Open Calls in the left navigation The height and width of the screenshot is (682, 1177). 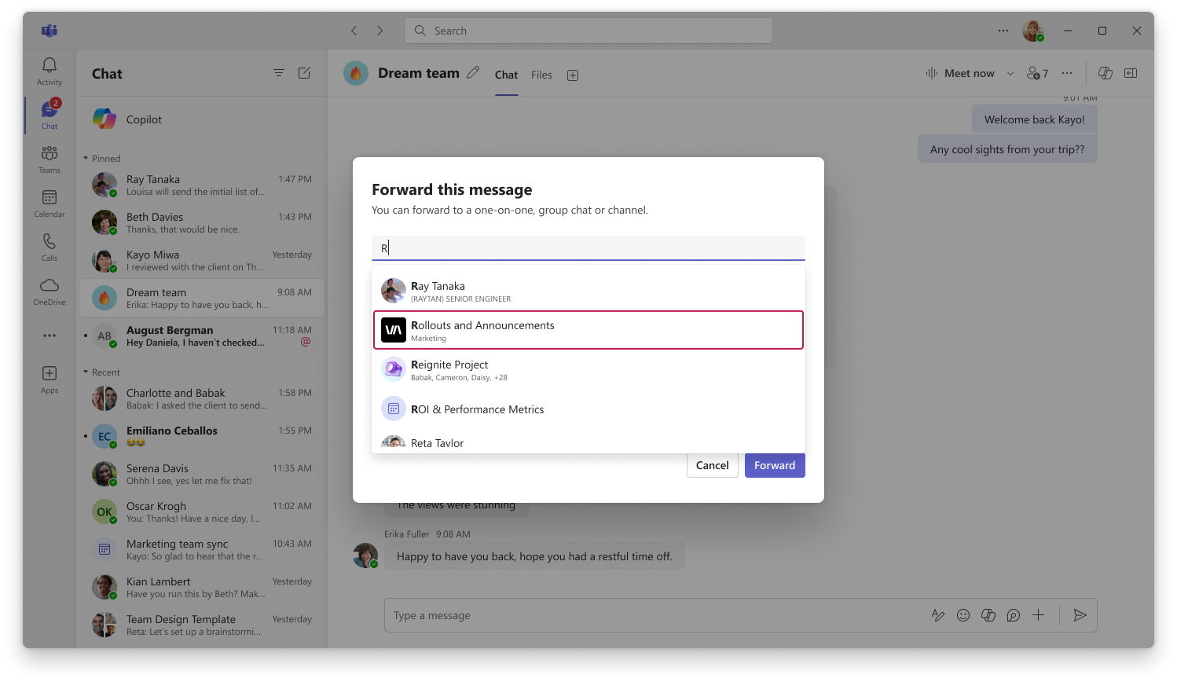click(49, 245)
